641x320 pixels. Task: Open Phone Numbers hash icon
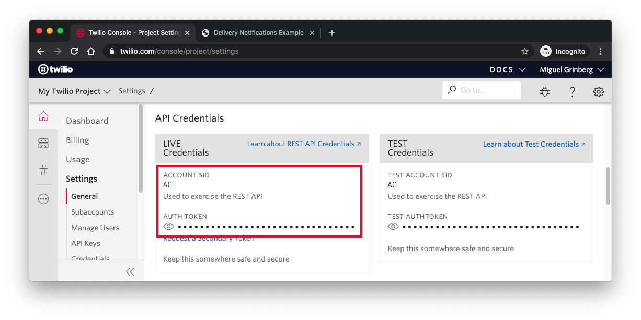tap(43, 170)
